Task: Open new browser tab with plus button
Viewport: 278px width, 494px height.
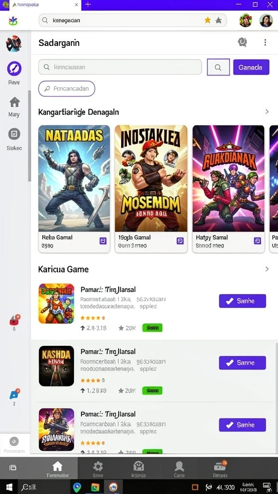Action: (x=88, y=5)
